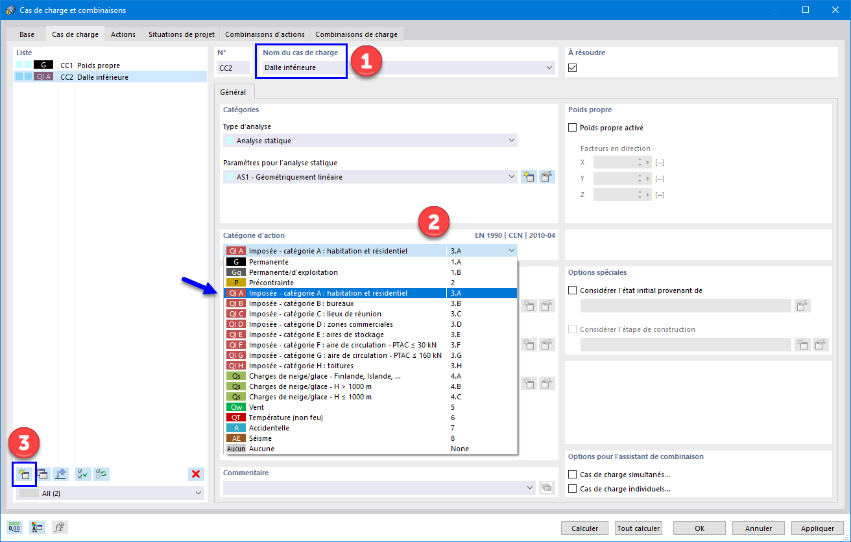The image size is (851, 542).
Task: Click the edit icon beside the initial state field
Action: (x=803, y=306)
